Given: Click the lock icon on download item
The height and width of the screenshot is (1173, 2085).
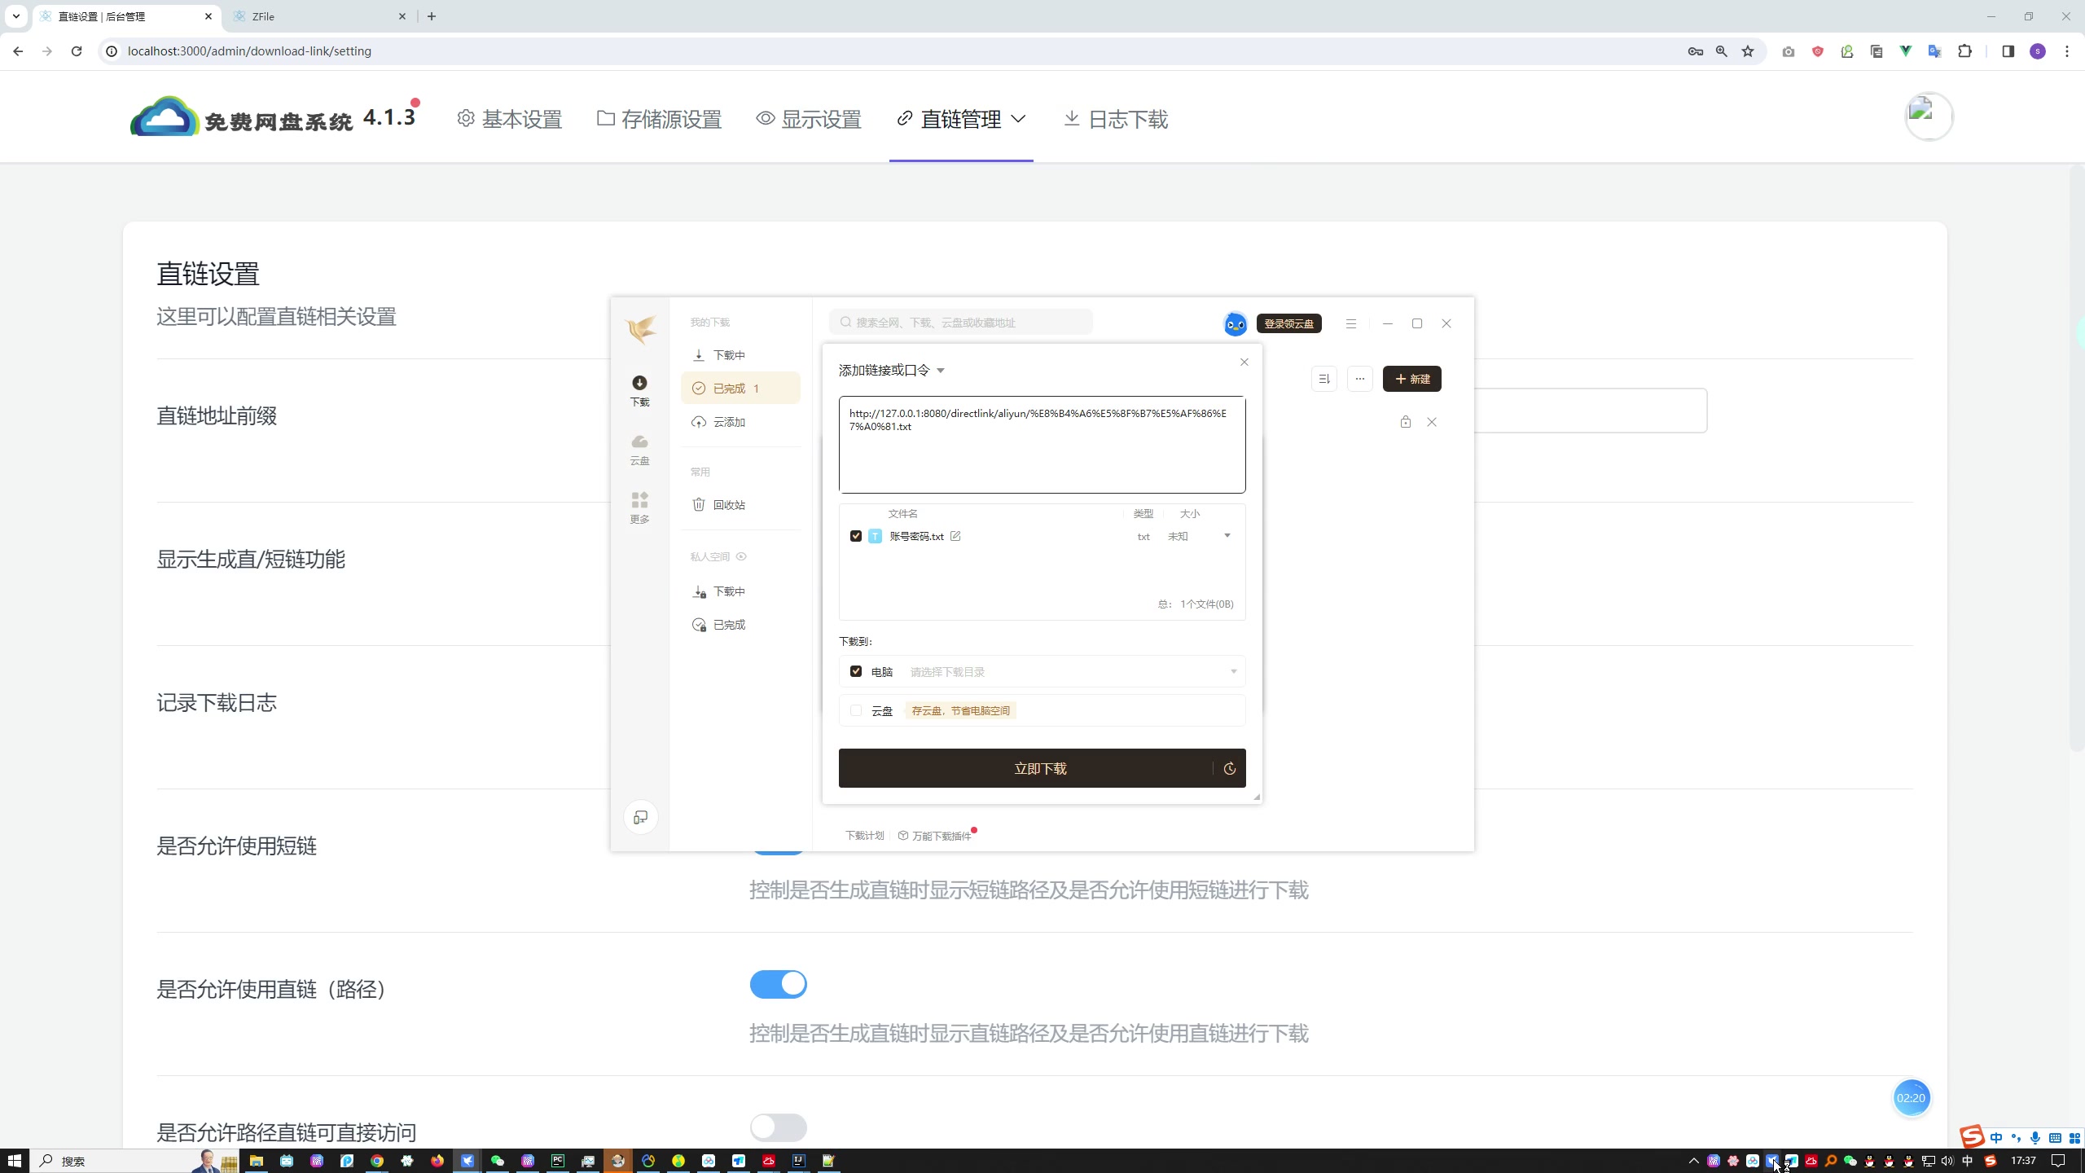Looking at the screenshot, I should pos(1406,422).
